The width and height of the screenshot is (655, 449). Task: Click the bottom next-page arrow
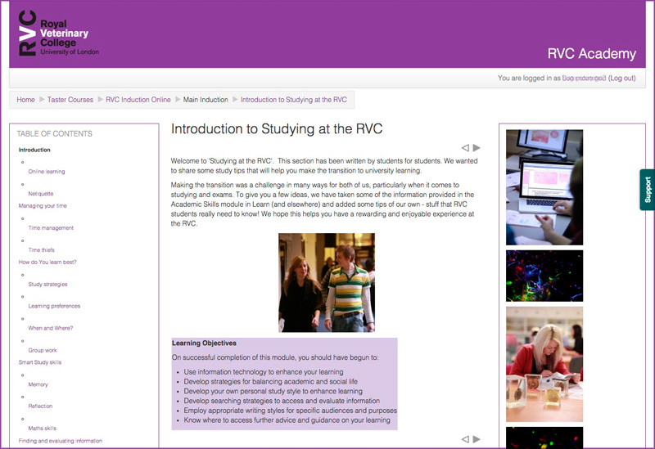point(477,439)
